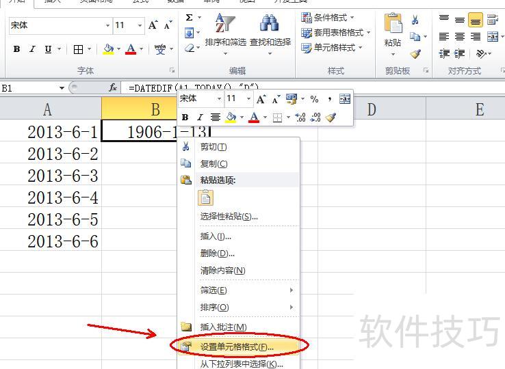Choose Format Cells (设置单元格格式) in context menu
Viewport: 505px width, 369px height.
click(239, 346)
